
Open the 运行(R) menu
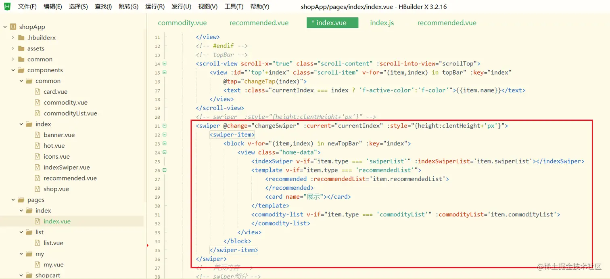pos(155,6)
